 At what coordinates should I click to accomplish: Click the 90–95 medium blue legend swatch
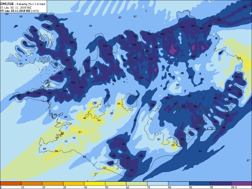200,183
